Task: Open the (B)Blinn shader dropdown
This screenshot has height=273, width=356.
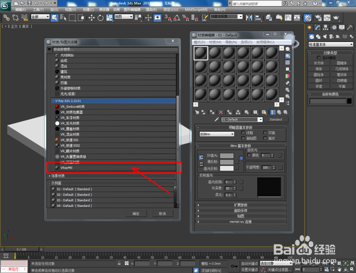Action: click(x=216, y=134)
